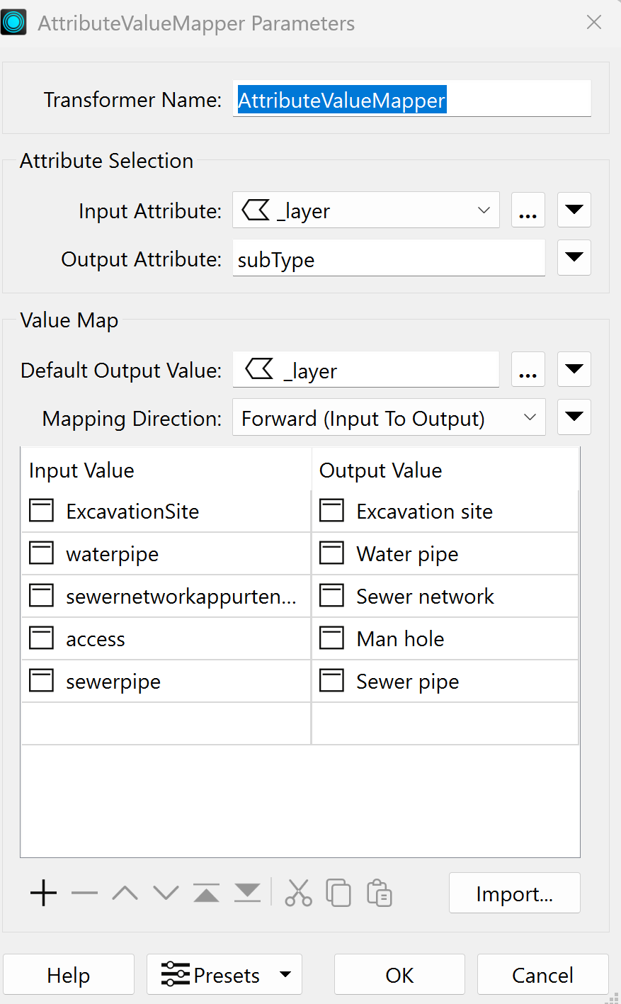Open the Default Output Value arrow menu
Image resolution: width=621 pixels, height=1004 pixels.
[574, 369]
